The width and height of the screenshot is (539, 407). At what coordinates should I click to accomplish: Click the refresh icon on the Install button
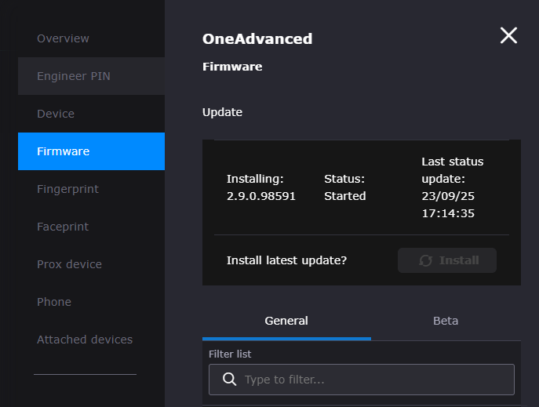coord(426,260)
